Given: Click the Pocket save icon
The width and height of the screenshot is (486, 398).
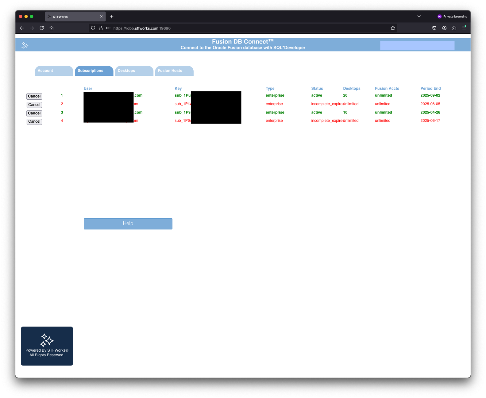Looking at the screenshot, I should coord(434,28).
